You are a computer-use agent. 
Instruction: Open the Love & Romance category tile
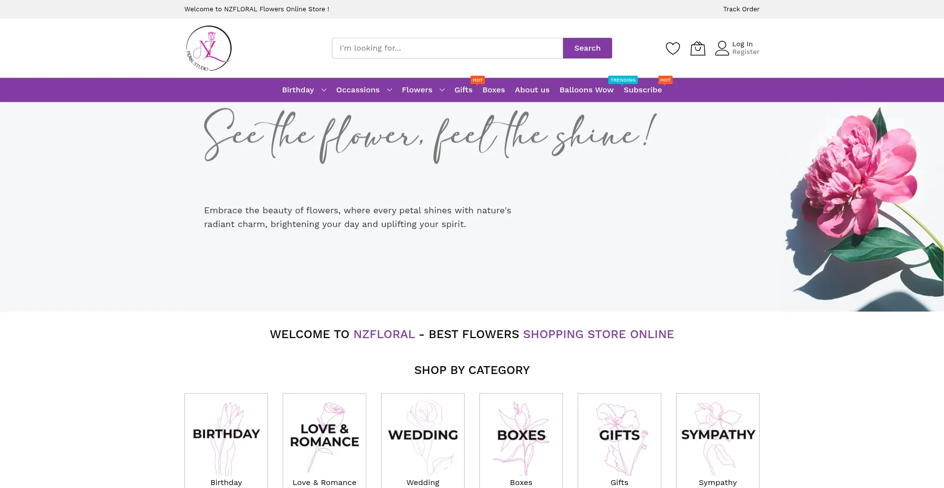tap(324, 435)
